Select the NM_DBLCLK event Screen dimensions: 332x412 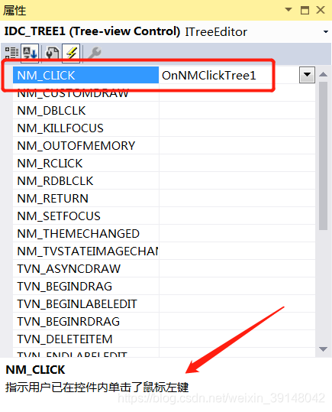click(x=85, y=111)
